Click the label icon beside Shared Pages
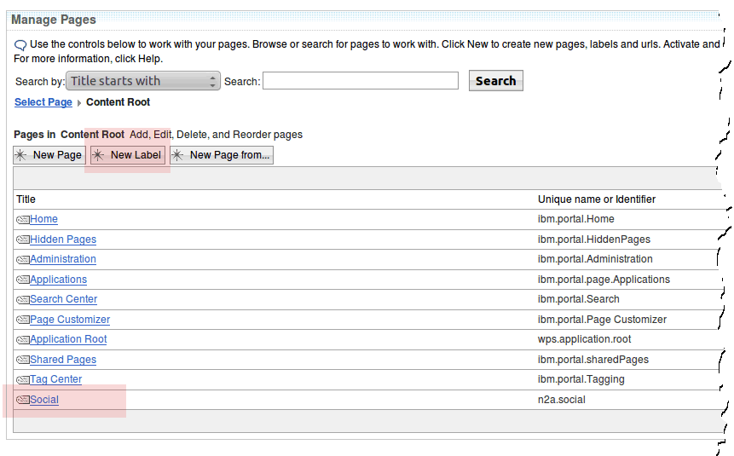The width and height of the screenshot is (734, 456). tap(23, 360)
